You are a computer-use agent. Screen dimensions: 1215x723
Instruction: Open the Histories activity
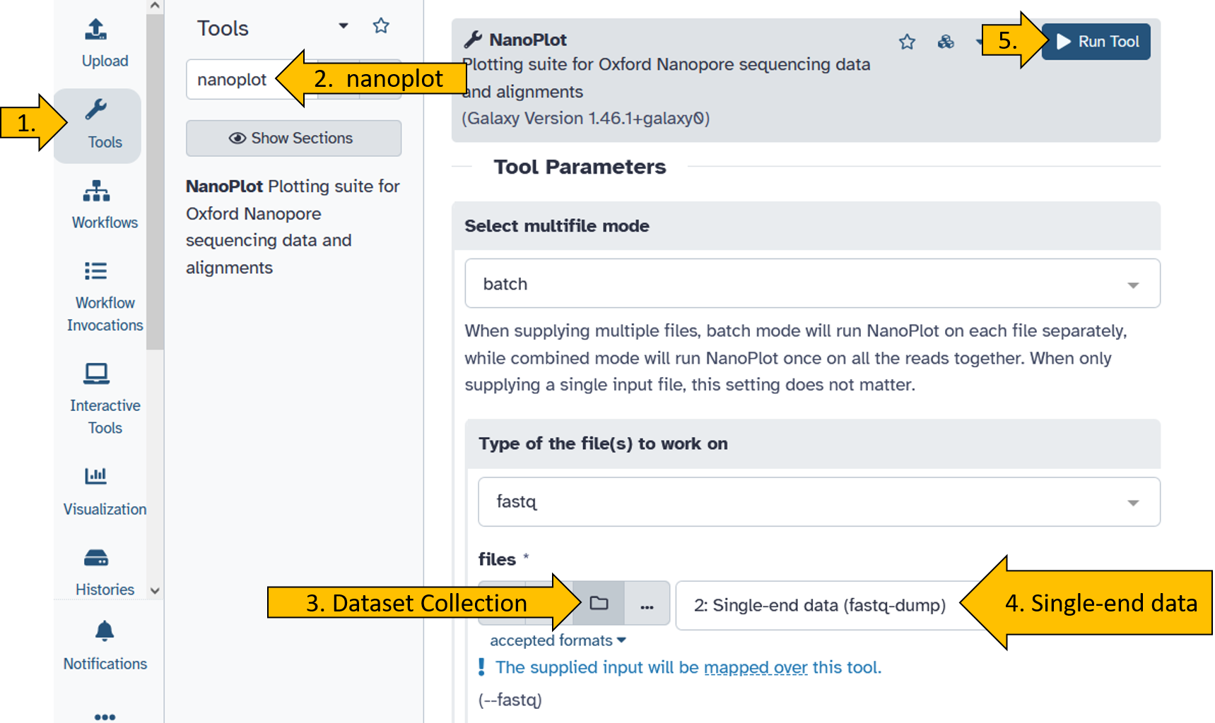coord(105,573)
